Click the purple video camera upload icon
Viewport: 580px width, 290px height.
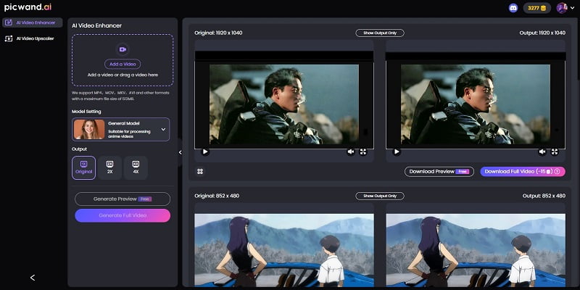tap(123, 49)
